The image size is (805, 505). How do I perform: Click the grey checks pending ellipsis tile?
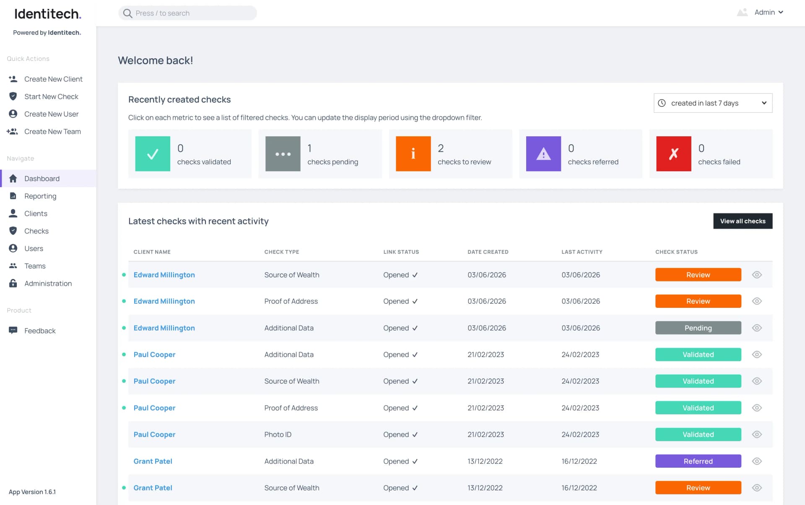(283, 154)
